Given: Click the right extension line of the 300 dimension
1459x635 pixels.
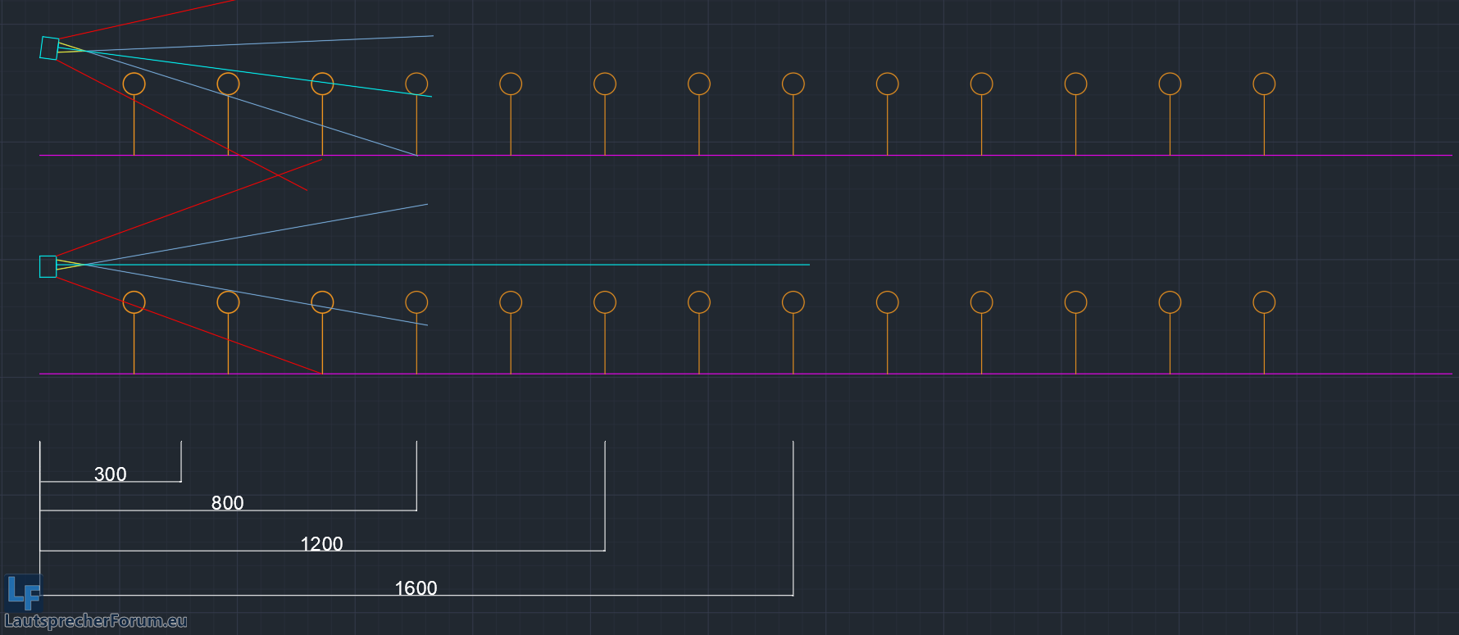Looking at the screenshot, I should tap(181, 460).
